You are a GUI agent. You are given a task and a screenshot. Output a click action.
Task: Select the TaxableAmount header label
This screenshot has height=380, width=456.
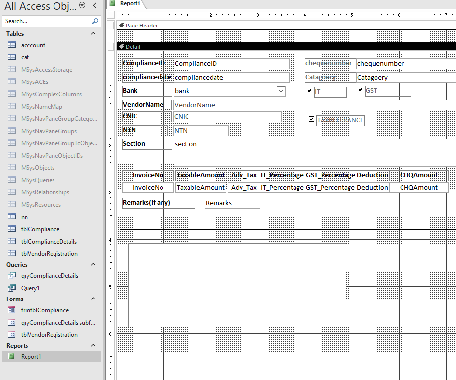[x=201, y=175]
